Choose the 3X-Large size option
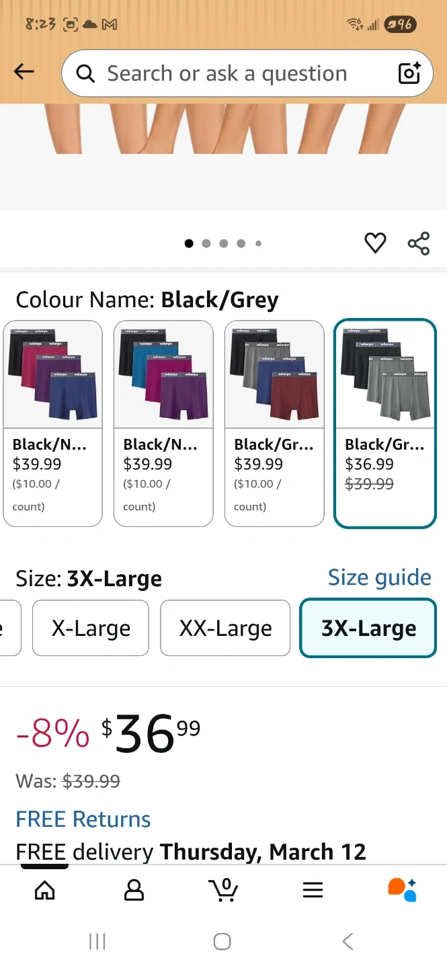 [368, 628]
